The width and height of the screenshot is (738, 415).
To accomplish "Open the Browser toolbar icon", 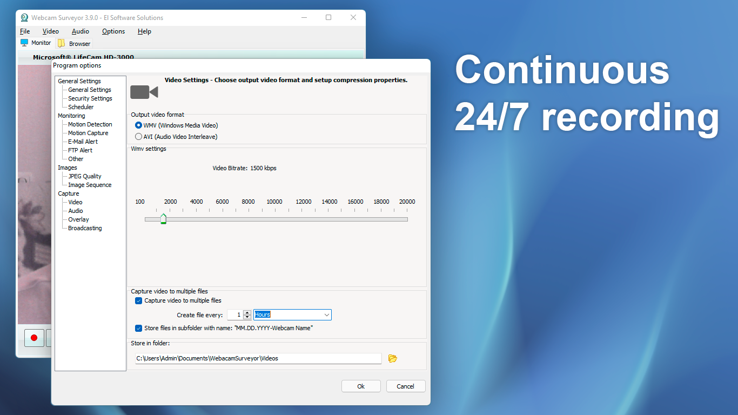I will [73, 43].
